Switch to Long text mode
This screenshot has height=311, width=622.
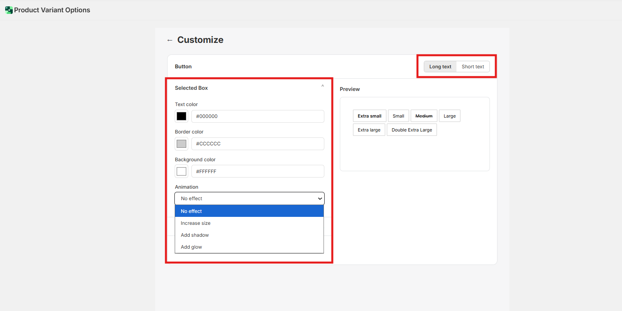[440, 67]
